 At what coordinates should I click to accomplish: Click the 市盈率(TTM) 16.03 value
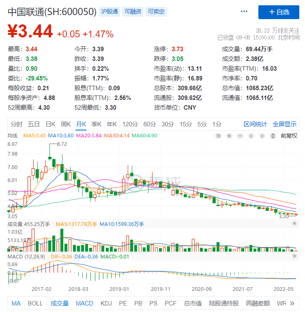269,68
